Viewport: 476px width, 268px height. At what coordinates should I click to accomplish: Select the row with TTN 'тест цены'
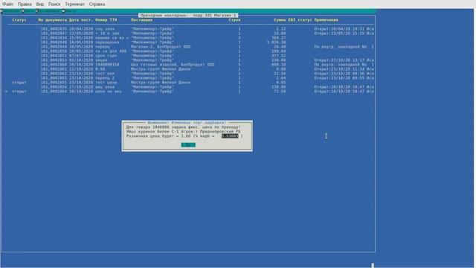[190, 83]
